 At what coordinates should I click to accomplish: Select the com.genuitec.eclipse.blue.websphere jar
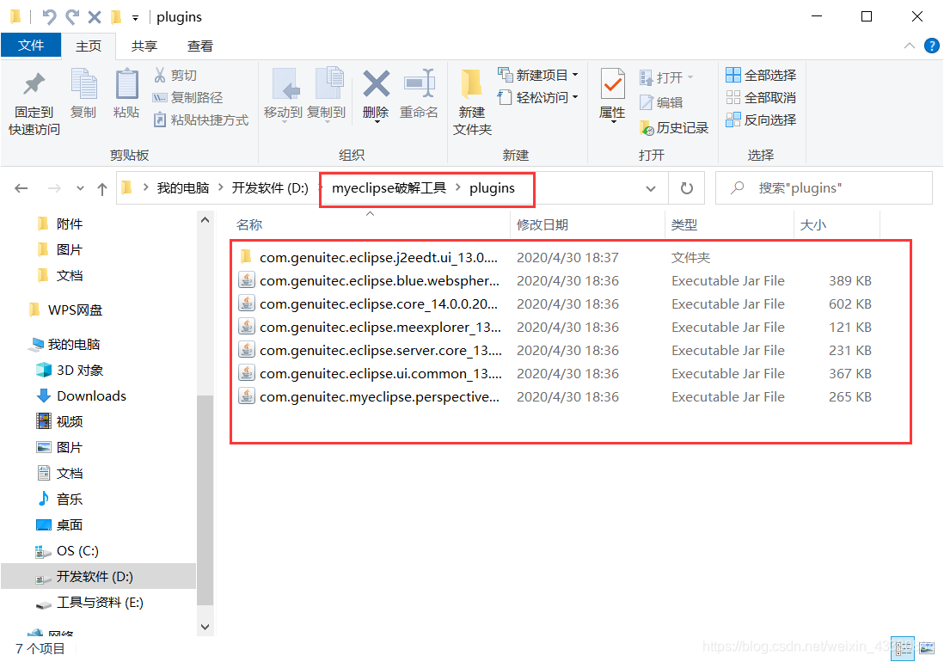(379, 280)
